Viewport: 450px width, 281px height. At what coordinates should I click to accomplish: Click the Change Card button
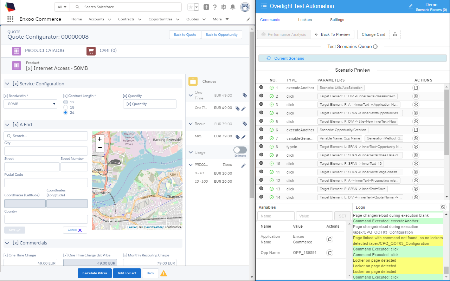coord(373,34)
